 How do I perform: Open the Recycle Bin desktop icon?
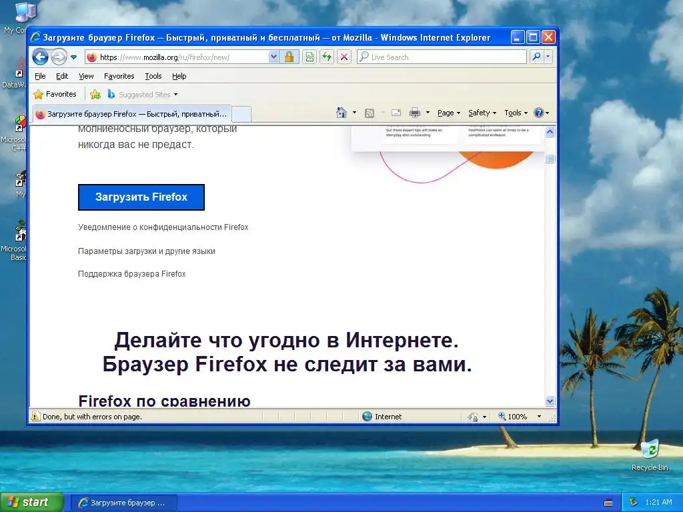click(650, 455)
